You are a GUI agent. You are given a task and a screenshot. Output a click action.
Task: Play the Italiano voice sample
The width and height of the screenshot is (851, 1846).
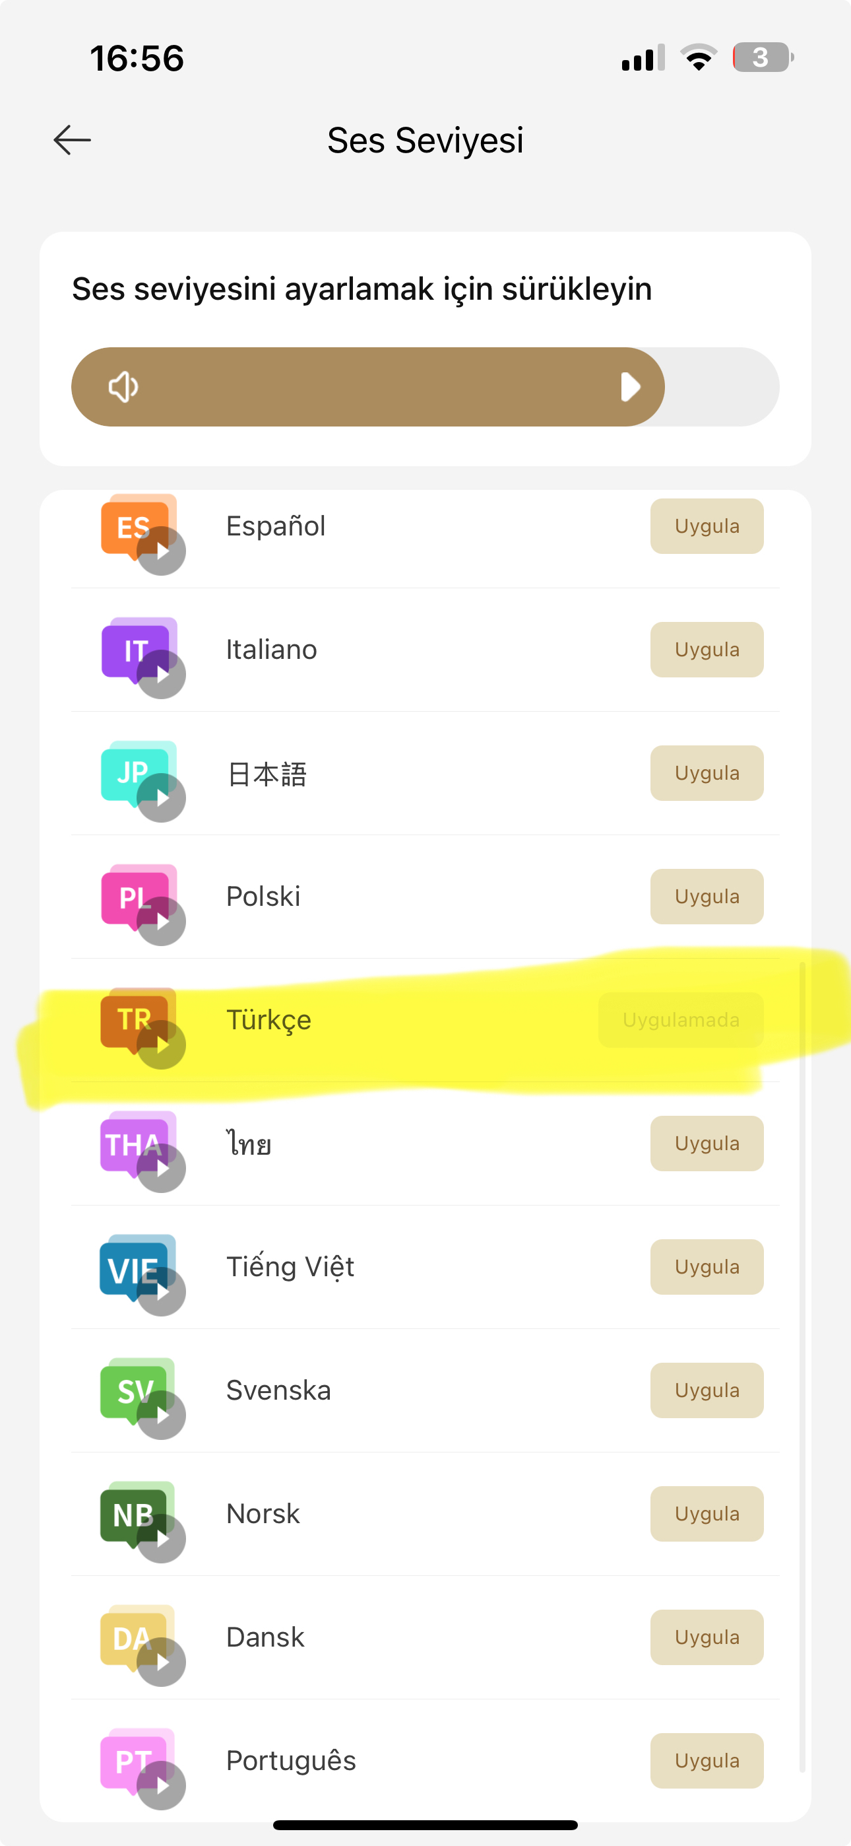pyautogui.click(x=161, y=674)
